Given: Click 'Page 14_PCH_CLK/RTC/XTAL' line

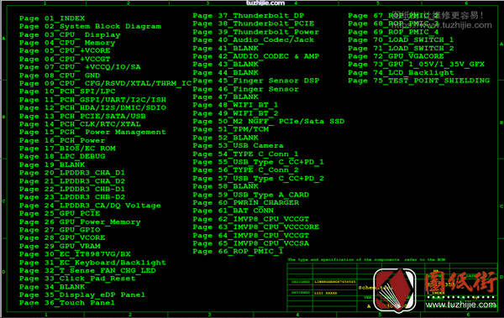Looking at the screenshot, I should coord(80,124).
